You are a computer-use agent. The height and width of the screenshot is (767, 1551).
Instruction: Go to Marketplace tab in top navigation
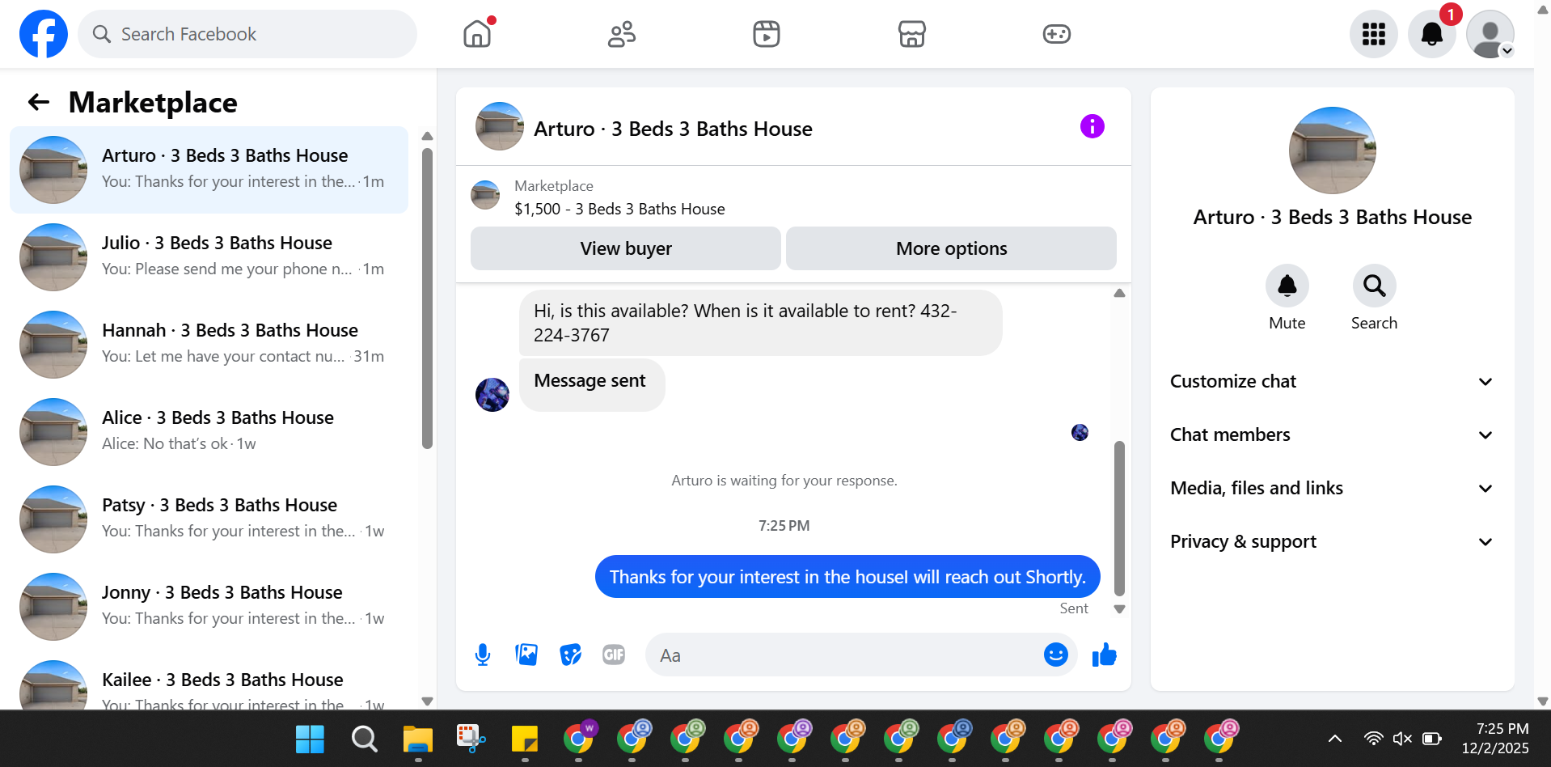pos(911,34)
